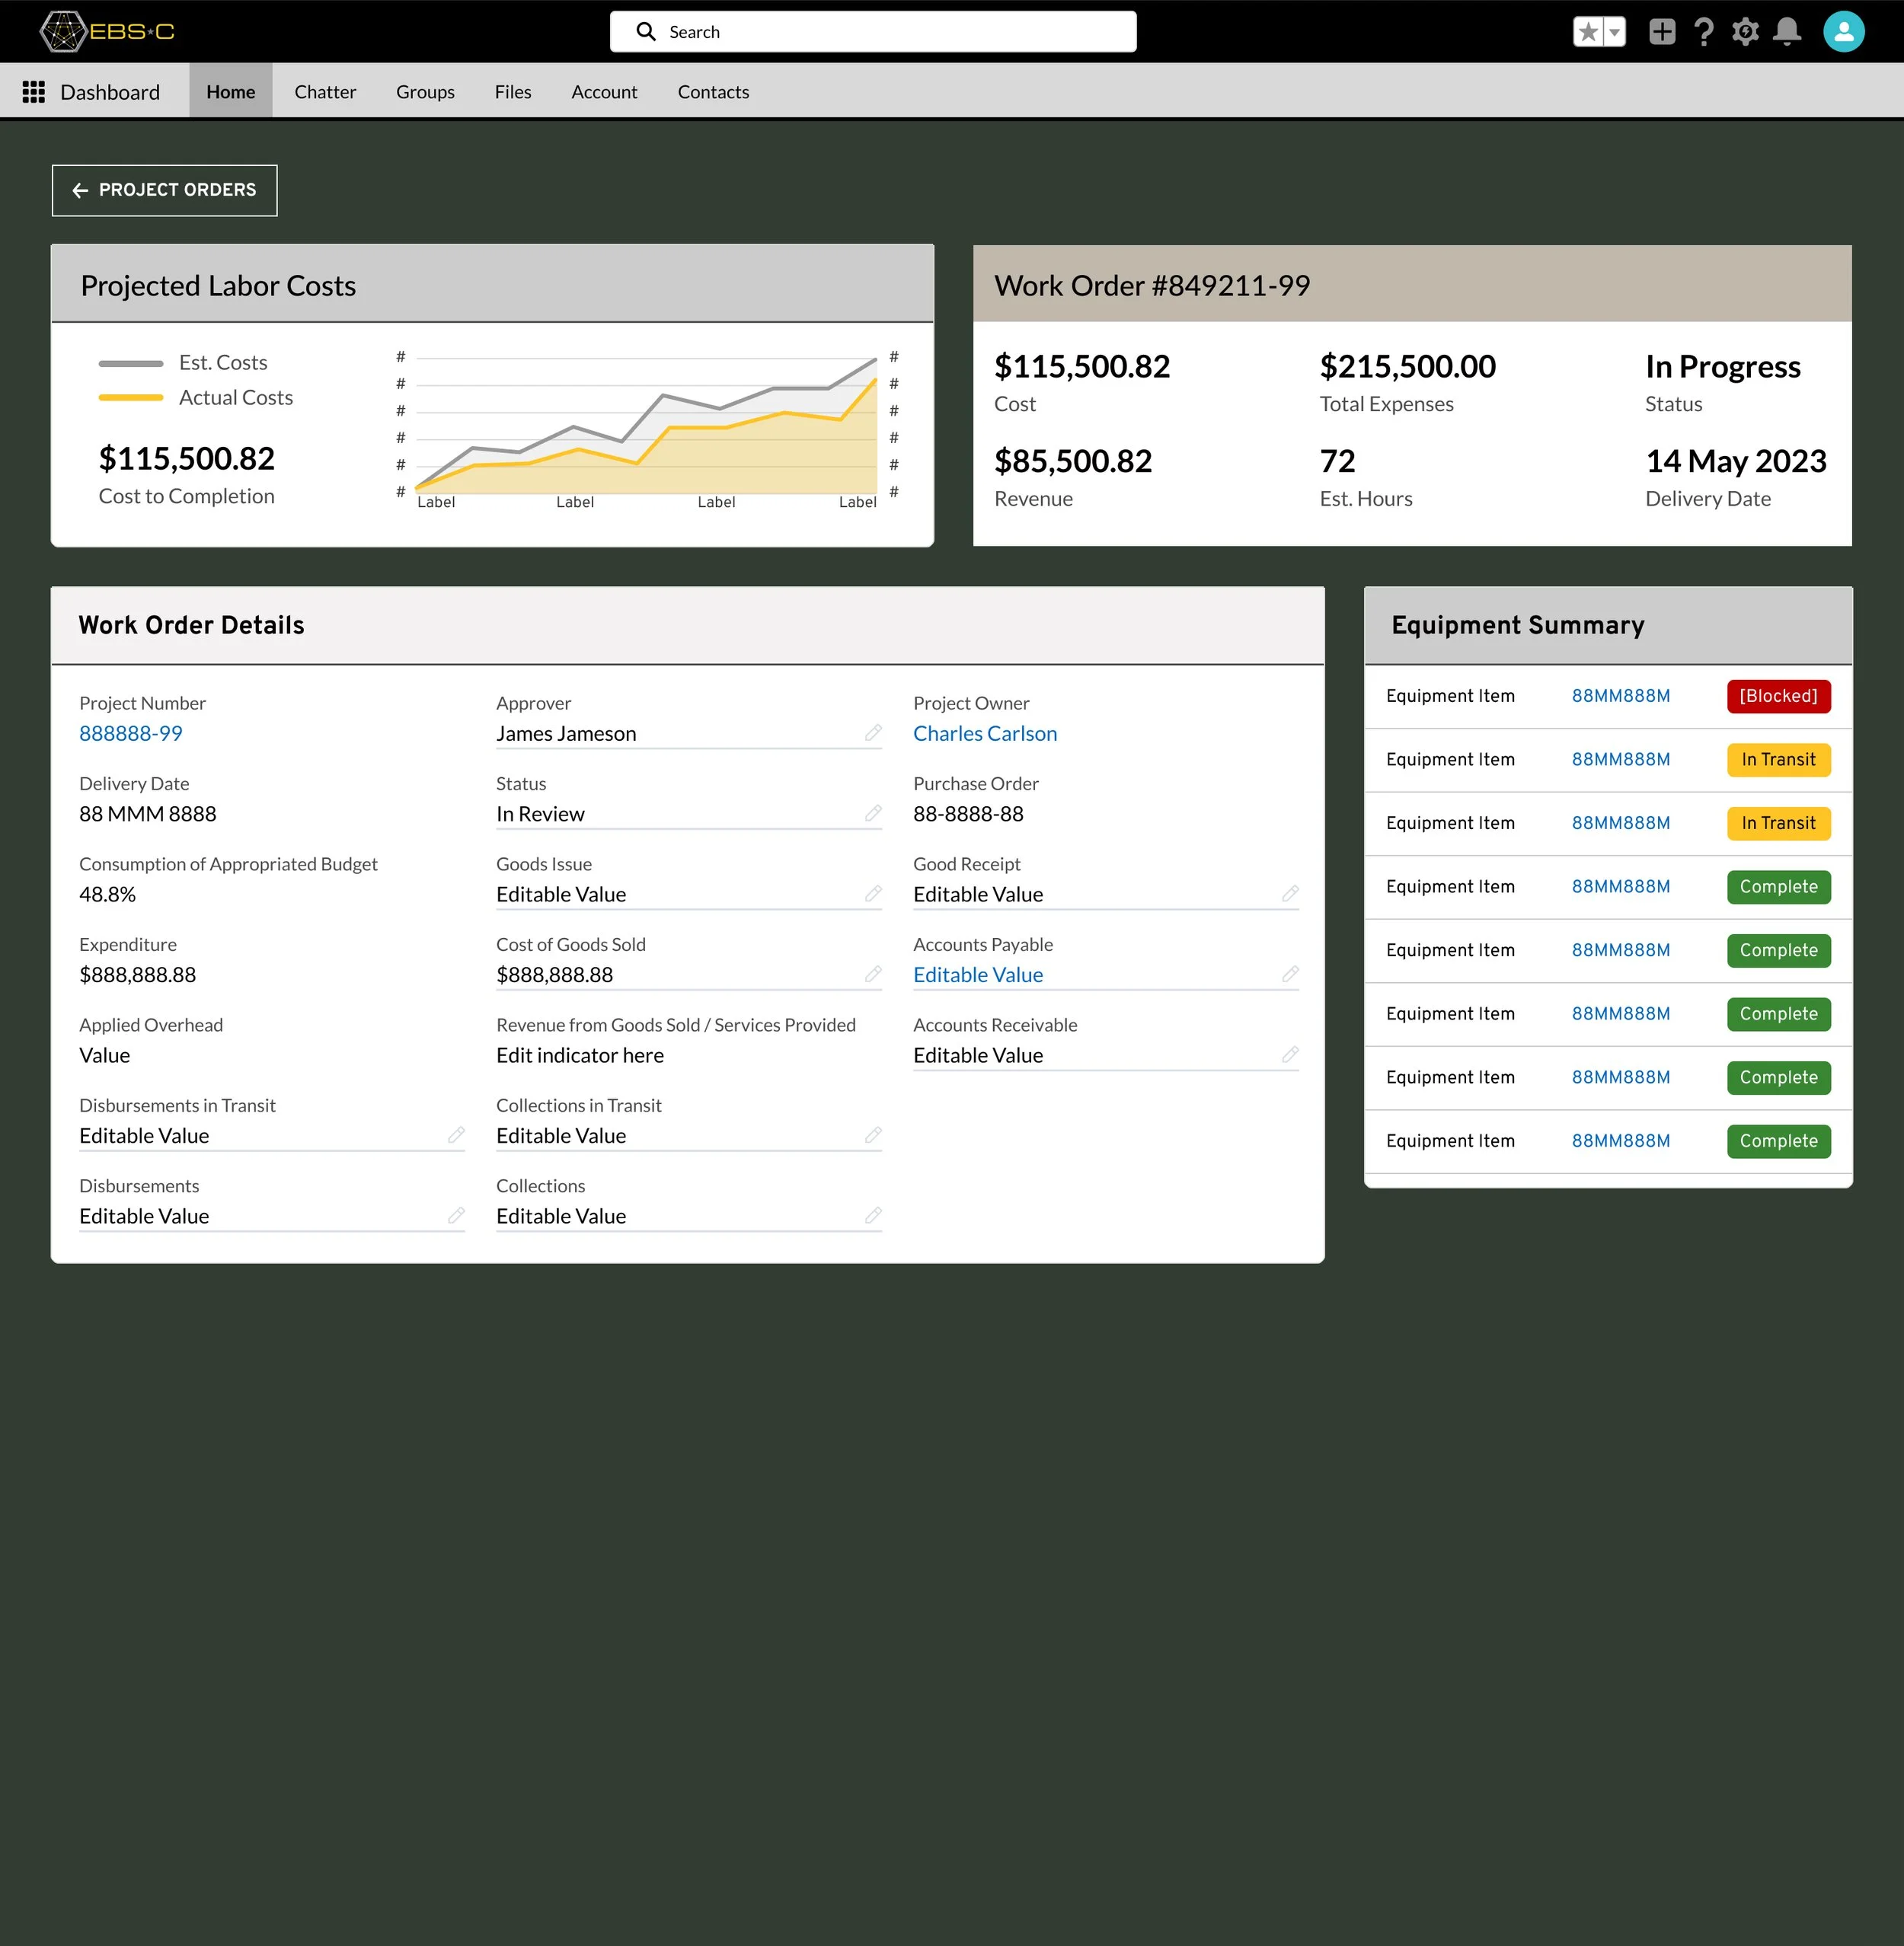
Task: Click the Work Order #849211-99 title
Action: 1152,286
